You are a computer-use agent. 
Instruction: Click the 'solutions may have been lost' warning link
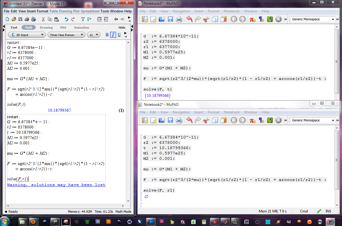pos(56,185)
